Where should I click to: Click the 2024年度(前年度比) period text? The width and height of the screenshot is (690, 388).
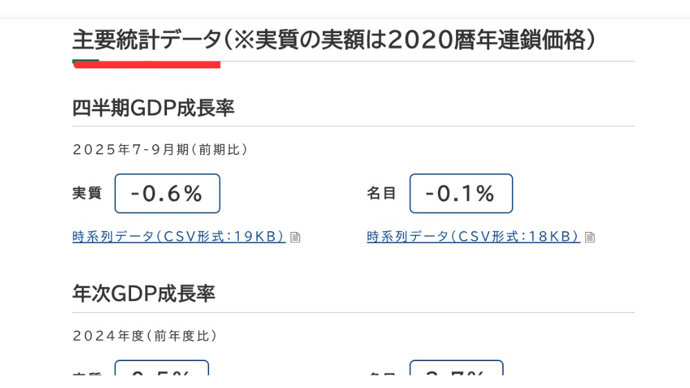145,336
